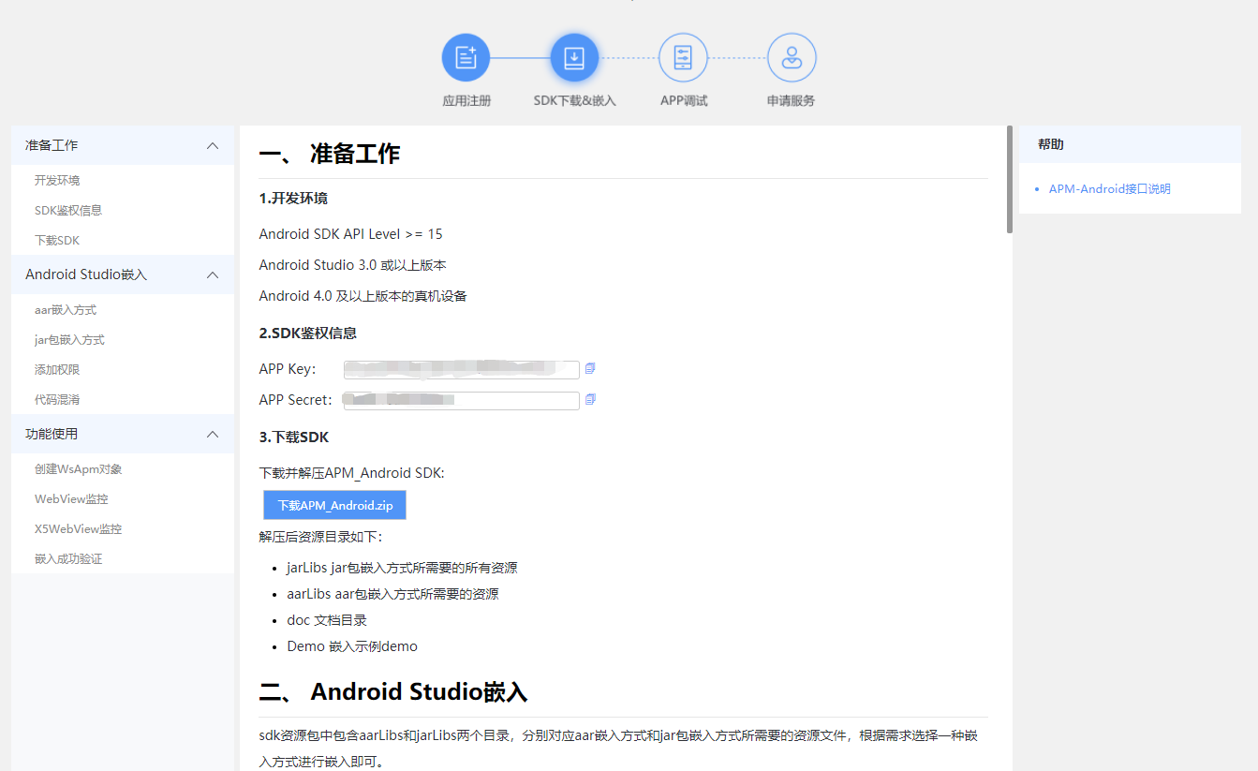Image resolution: width=1258 pixels, height=771 pixels.
Task: Click the APP Key input field
Action: point(461,369)
